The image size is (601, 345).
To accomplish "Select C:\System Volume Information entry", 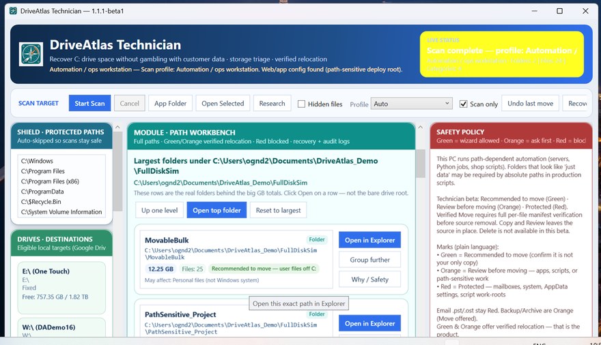I will [61, 211].
